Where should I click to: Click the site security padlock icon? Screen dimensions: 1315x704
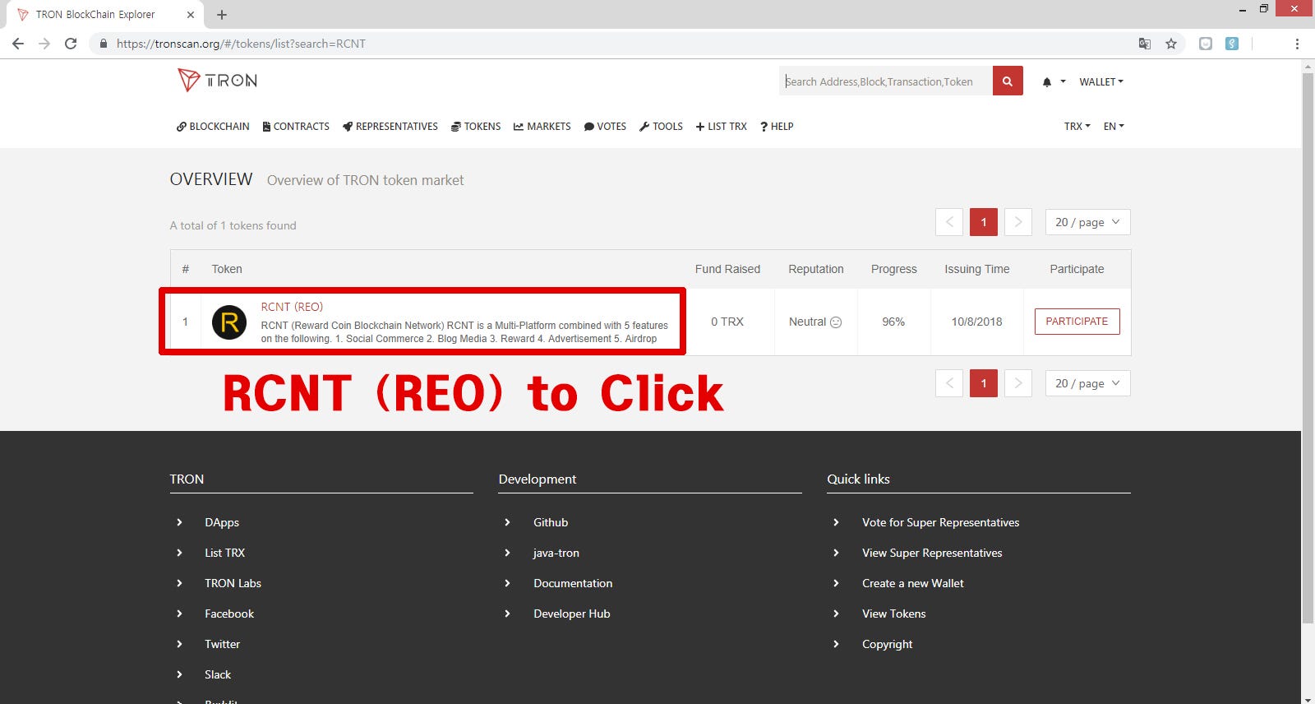click(103, 44)
